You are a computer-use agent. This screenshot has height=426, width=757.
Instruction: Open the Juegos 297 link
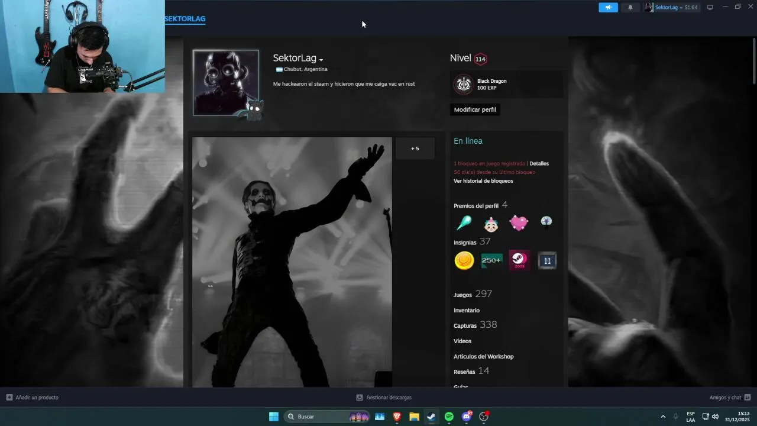tap(473, 294)
